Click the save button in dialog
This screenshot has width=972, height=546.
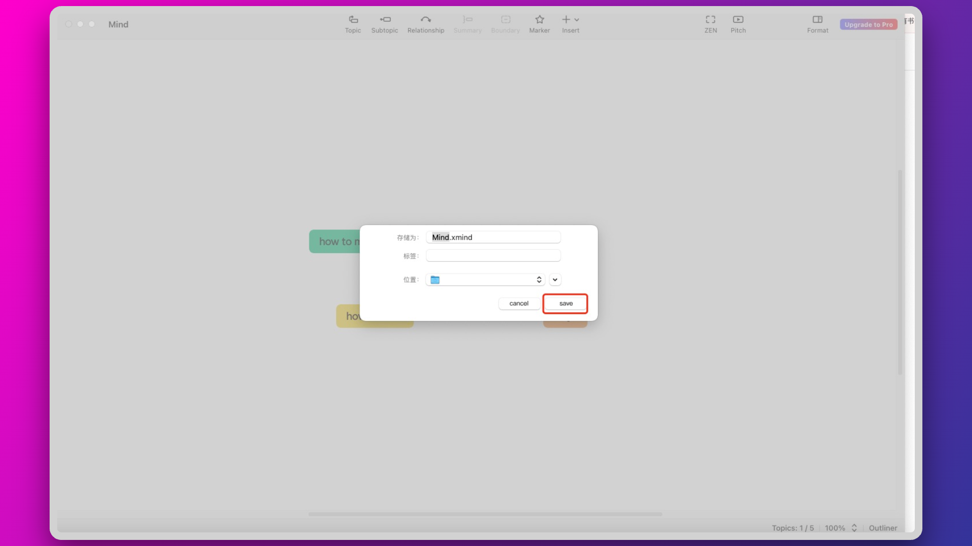[565, 303]
